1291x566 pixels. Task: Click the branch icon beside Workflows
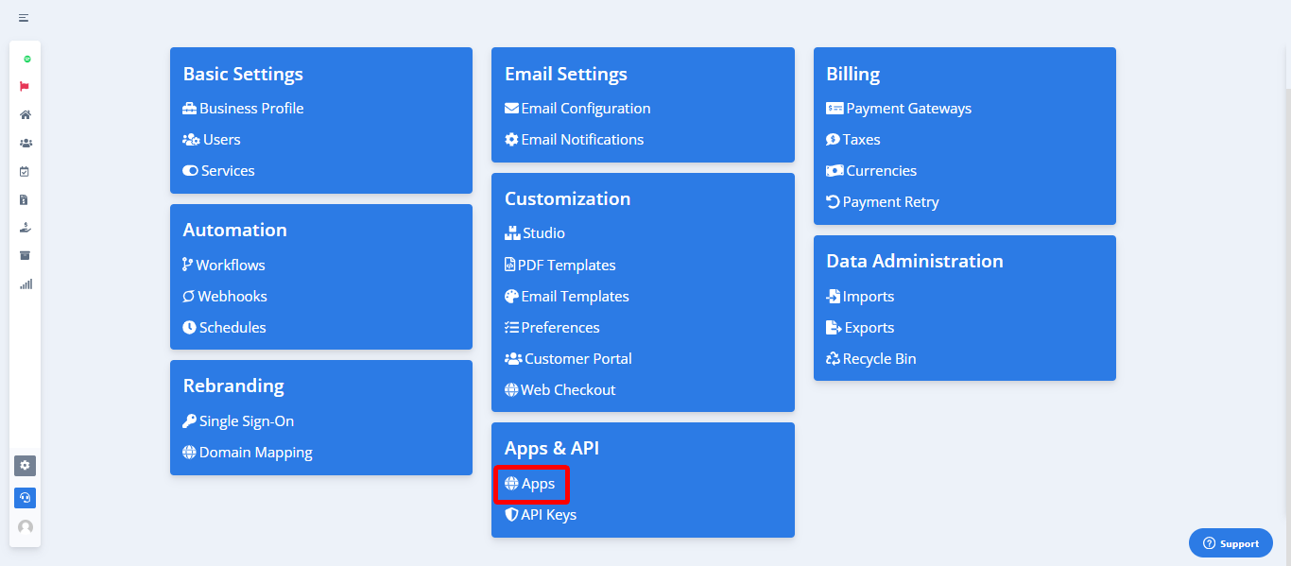(187, 266)
